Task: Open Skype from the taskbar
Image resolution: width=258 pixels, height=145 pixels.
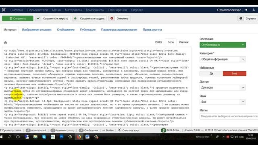Action: (x=44, y=137)
